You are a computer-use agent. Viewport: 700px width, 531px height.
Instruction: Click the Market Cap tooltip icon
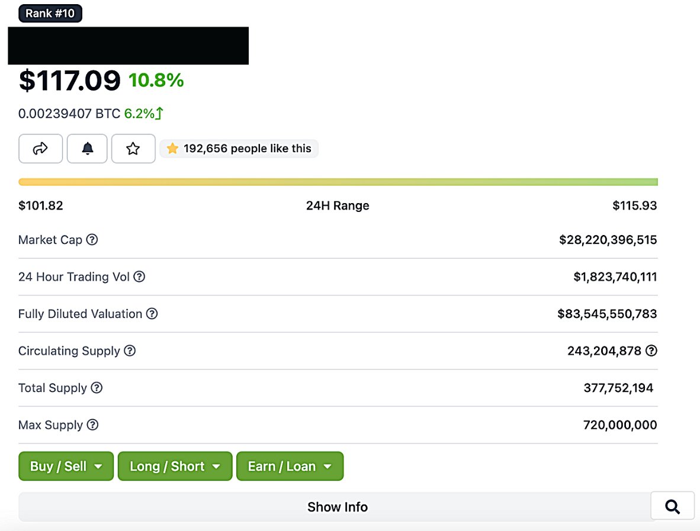tap(92, 239)
